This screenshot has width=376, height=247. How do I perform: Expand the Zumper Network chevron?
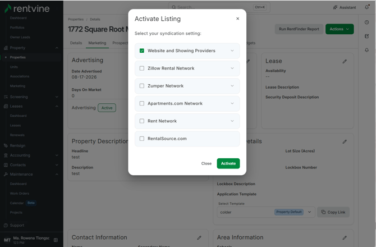tap(232, 86)
